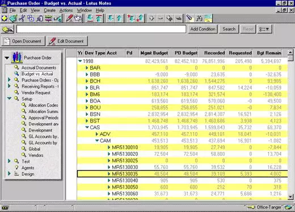
Task: Open the Window menu
Action: (84, 10)
